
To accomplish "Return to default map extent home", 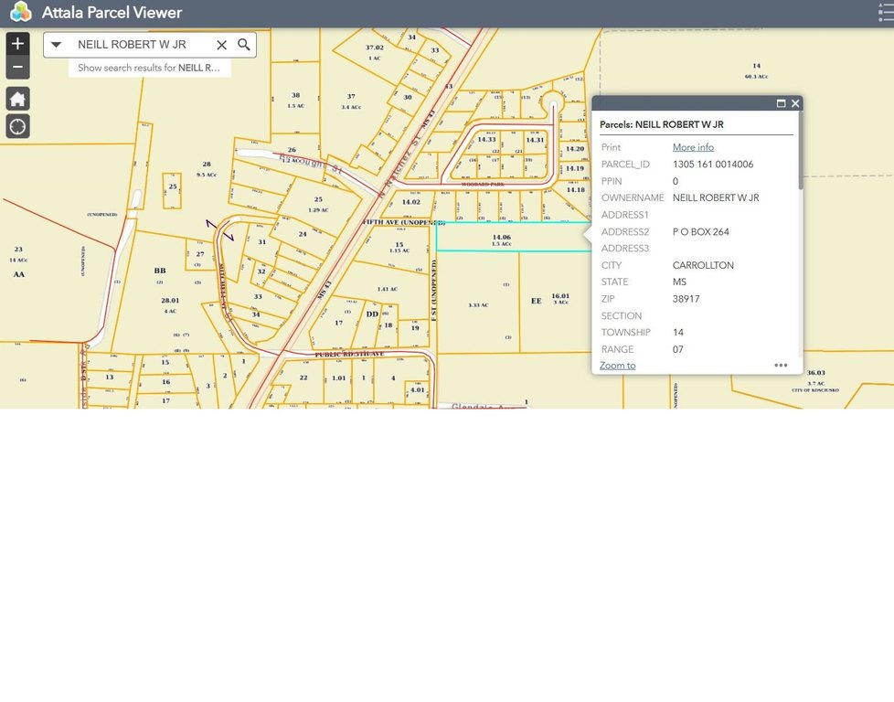I will (17, 99).
